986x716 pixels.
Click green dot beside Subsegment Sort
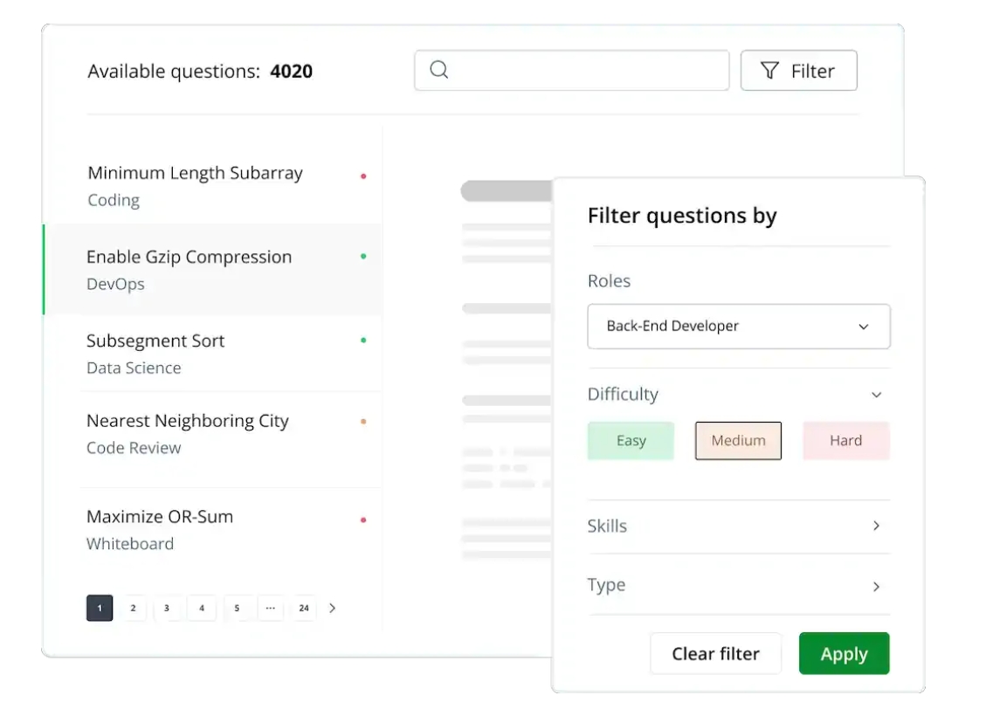coord(363,341)
